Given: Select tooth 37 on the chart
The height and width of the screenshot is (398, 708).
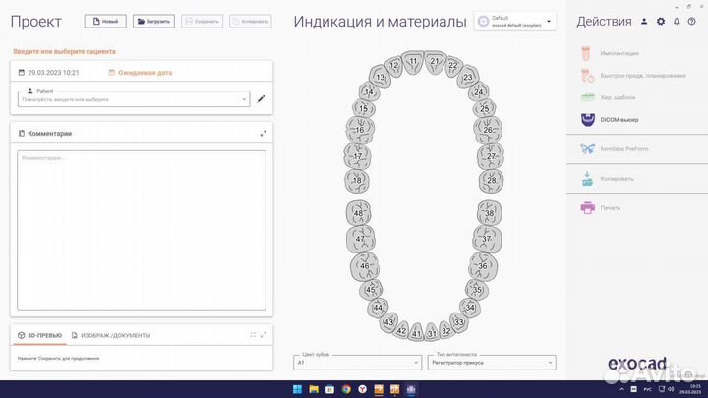Looking at the screenshot, I should [x=487, y=239].
